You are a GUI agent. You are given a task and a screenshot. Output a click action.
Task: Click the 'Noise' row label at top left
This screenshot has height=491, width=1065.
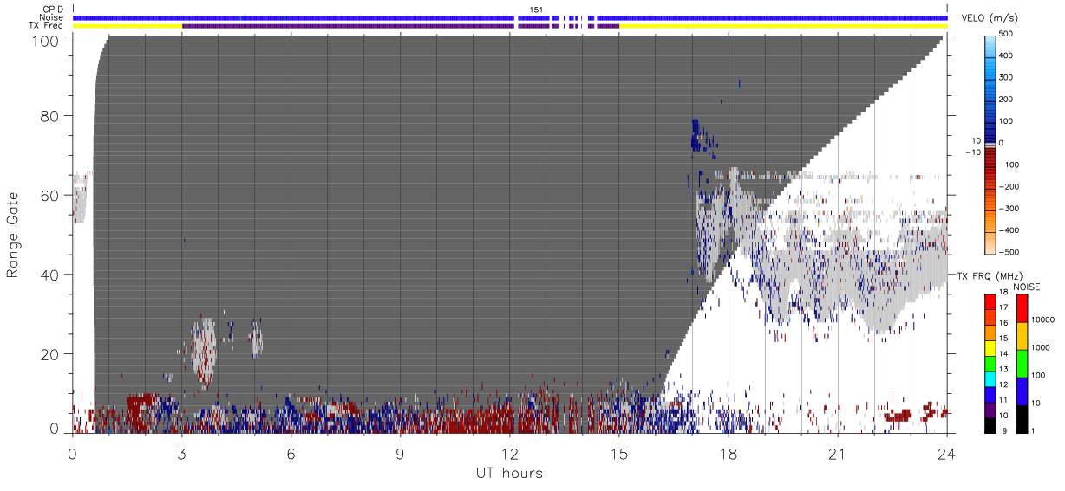pos(52,17)
